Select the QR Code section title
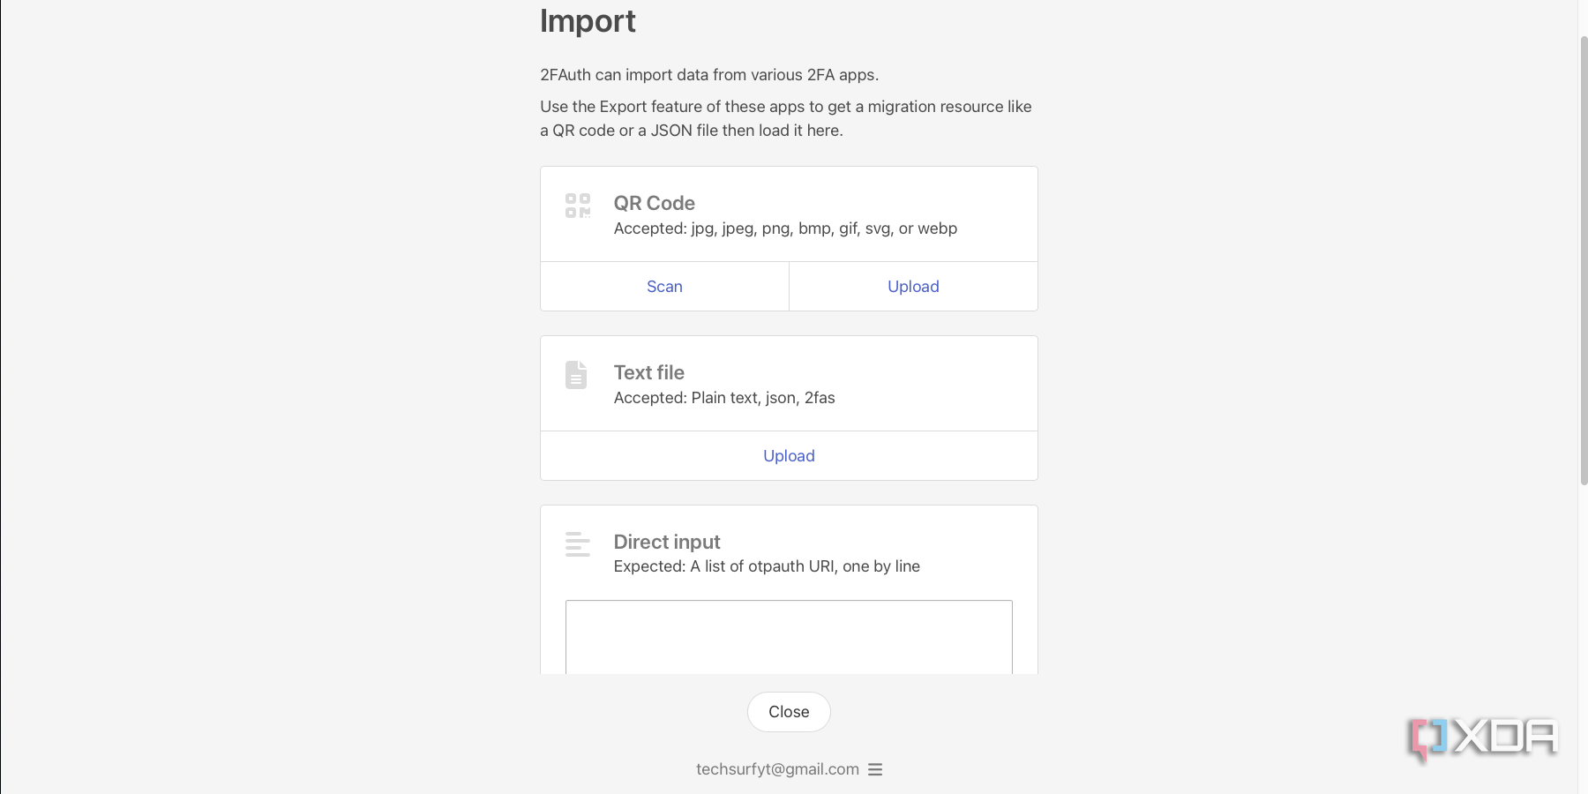The width and height of the screenshot is (1588, 794). (654, 203)
